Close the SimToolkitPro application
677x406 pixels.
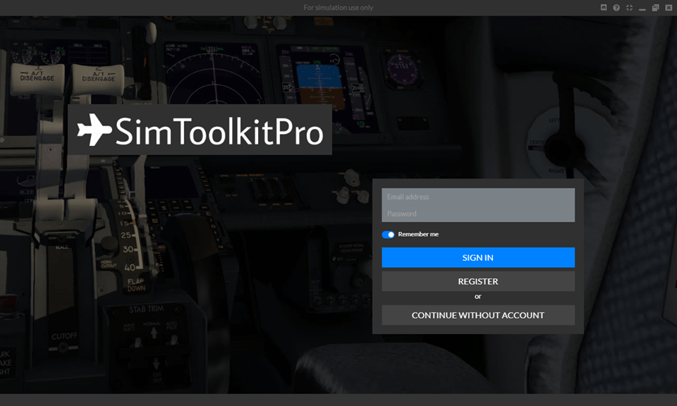coord(668,7)
